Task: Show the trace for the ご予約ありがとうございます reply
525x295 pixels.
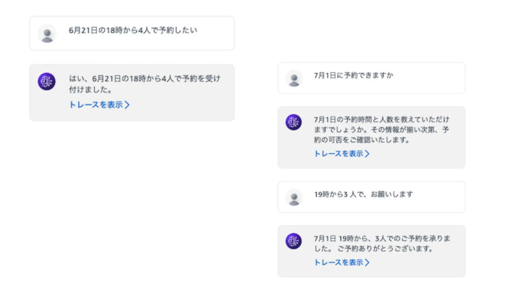Action: 339,262
